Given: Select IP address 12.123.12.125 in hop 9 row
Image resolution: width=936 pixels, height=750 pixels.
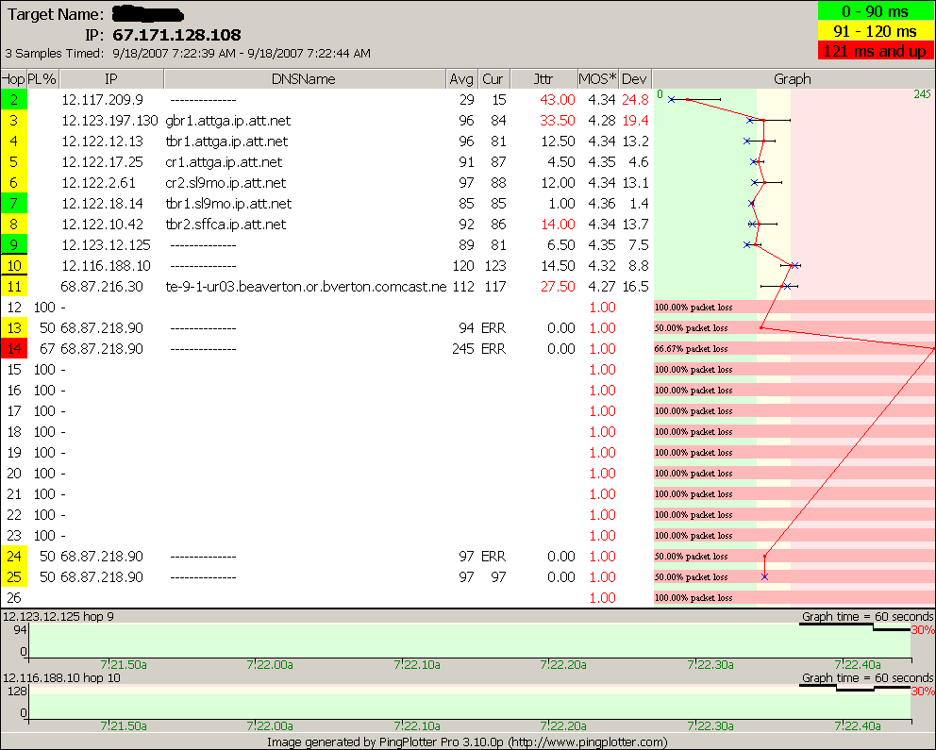Looking at the screenshot, I should (x=107, y=245).
